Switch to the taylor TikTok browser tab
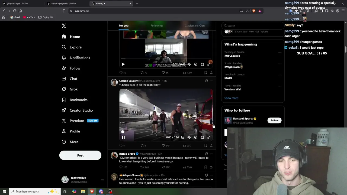The width and height of the screenshot is (347, 195). [67, 4]
